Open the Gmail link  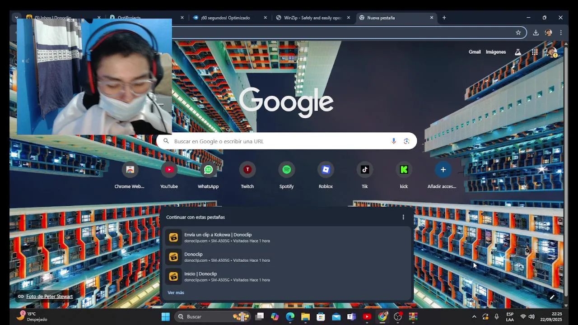[x=475, y=52]
